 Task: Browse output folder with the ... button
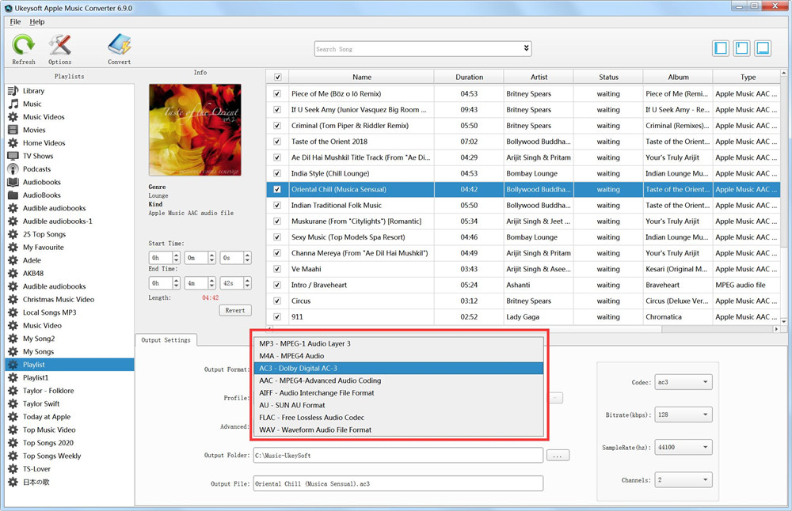tap(558, 456)
